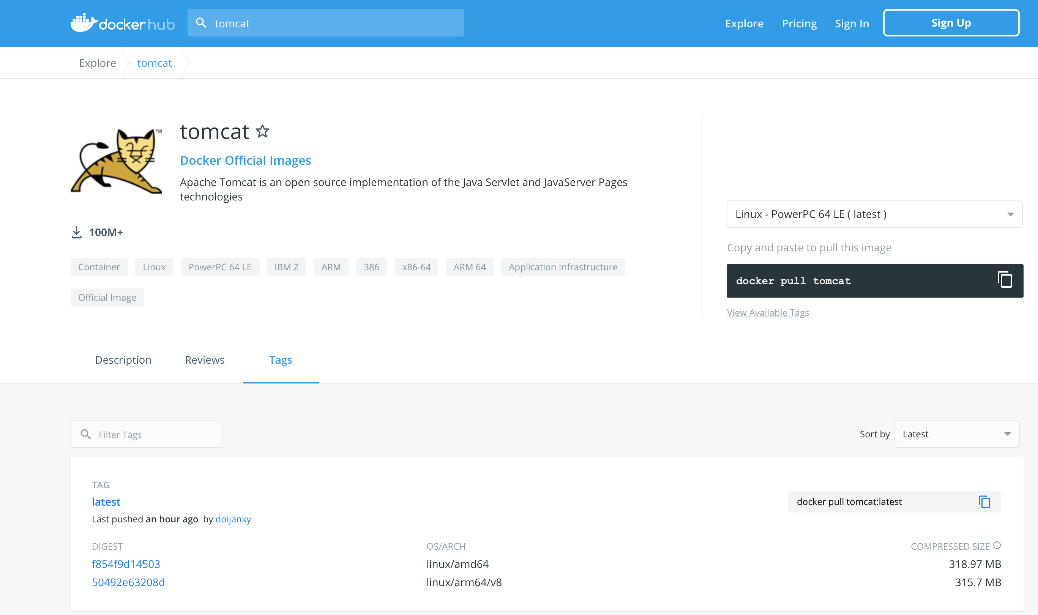Click the 100M+ downloads count
The width and height of the screenshot is (1038, 615).
pos(106,232)
